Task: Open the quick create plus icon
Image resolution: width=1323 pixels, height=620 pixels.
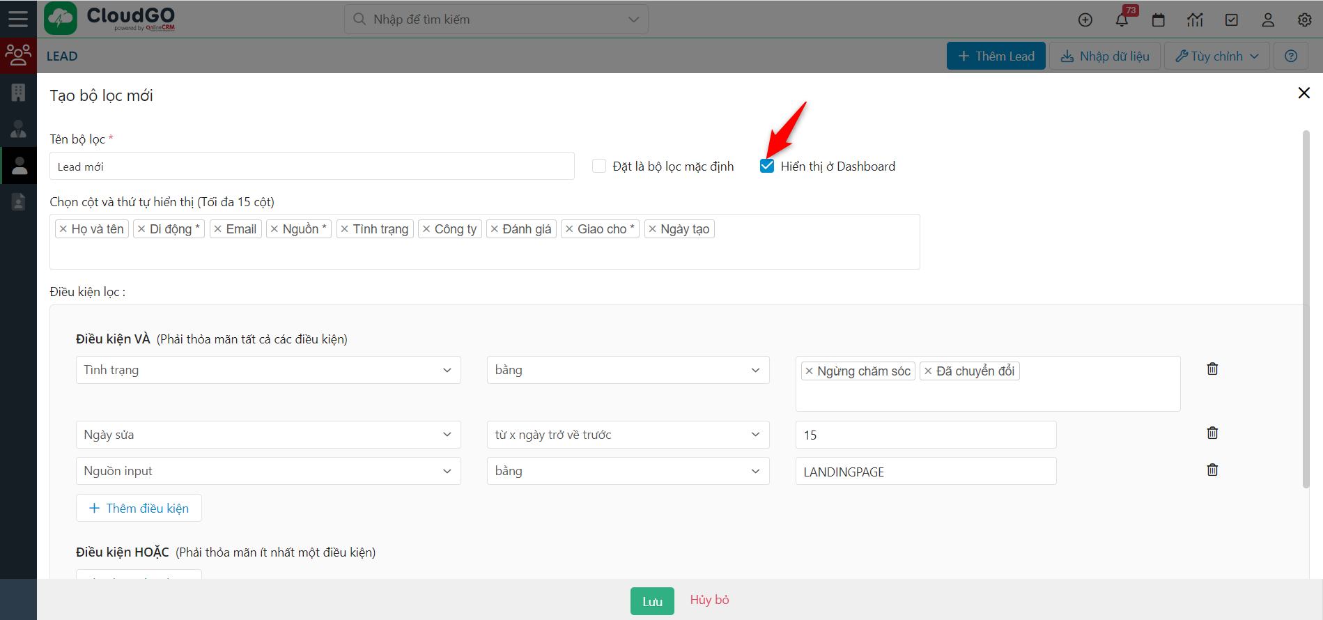Action: [x=1085, y=20]
